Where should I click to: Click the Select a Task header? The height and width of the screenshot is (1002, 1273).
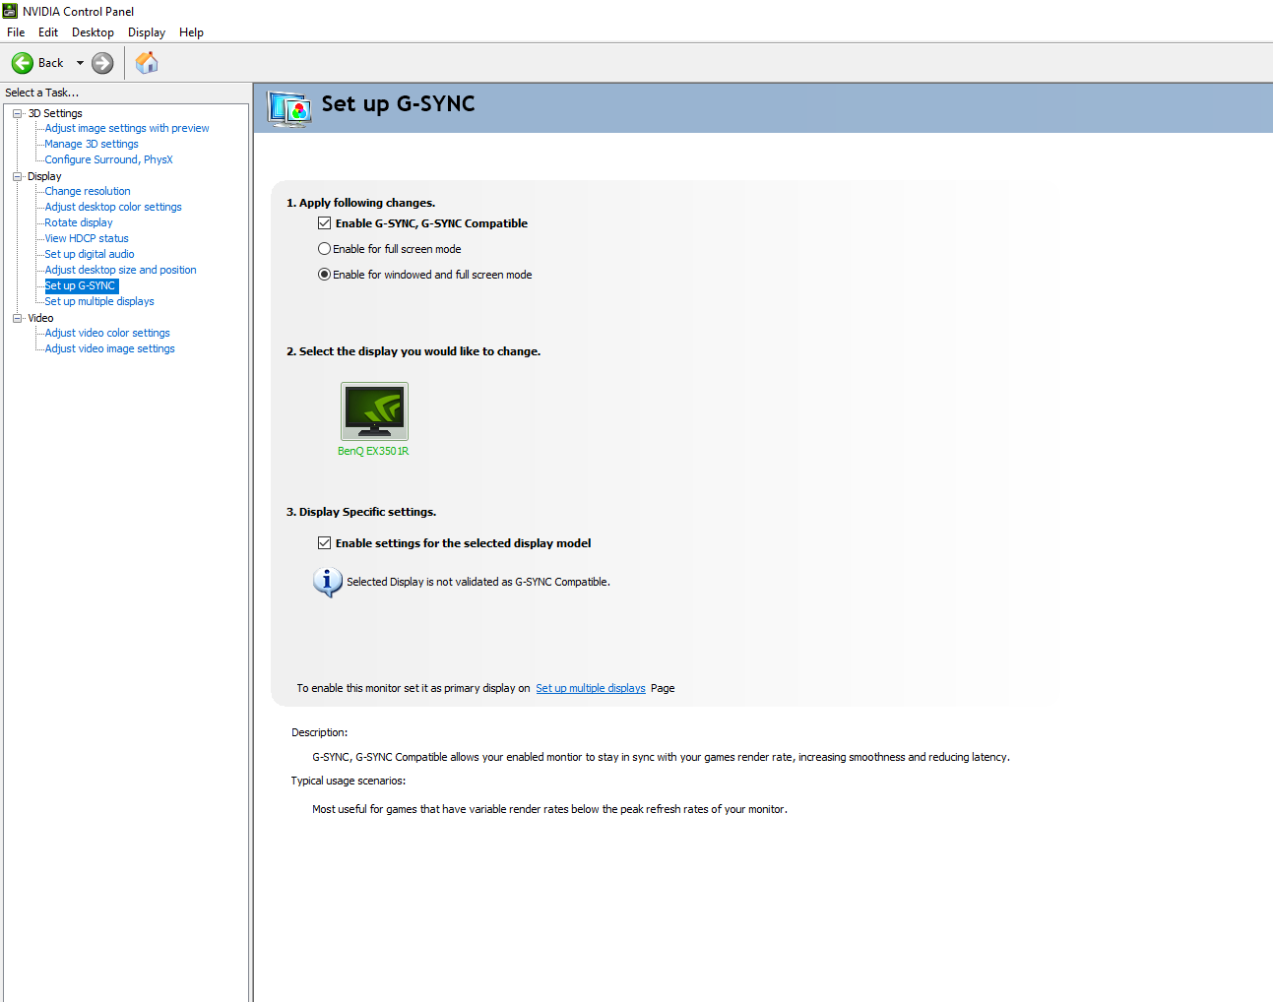click(x=41, y=93)
